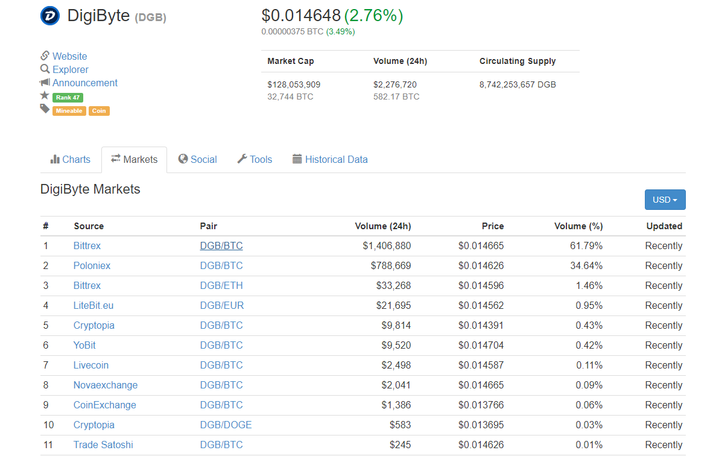
Task: Click the Volume (%) column header
Action: (x=578, y=226)
